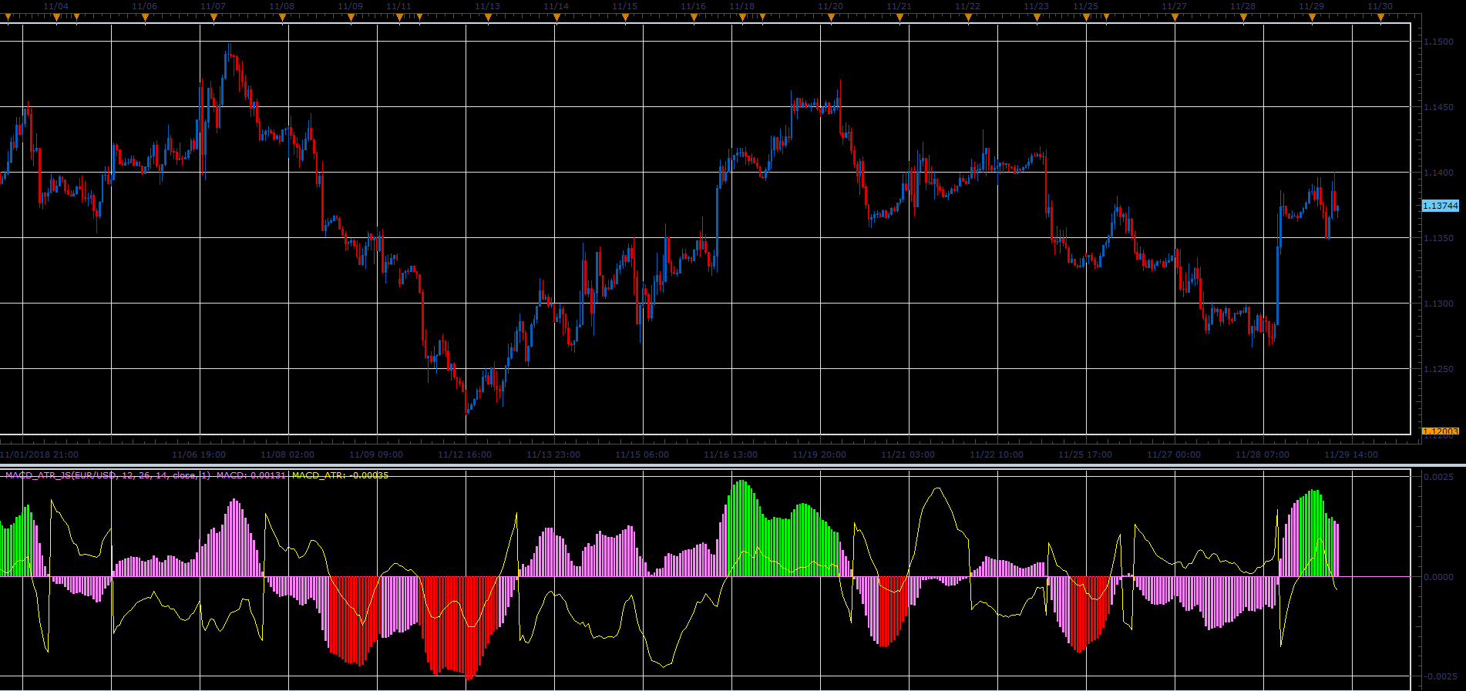The image size is (1466, 691).
Task: Select the 0.0025 indicator scale label
Action: coord(1438,477)
